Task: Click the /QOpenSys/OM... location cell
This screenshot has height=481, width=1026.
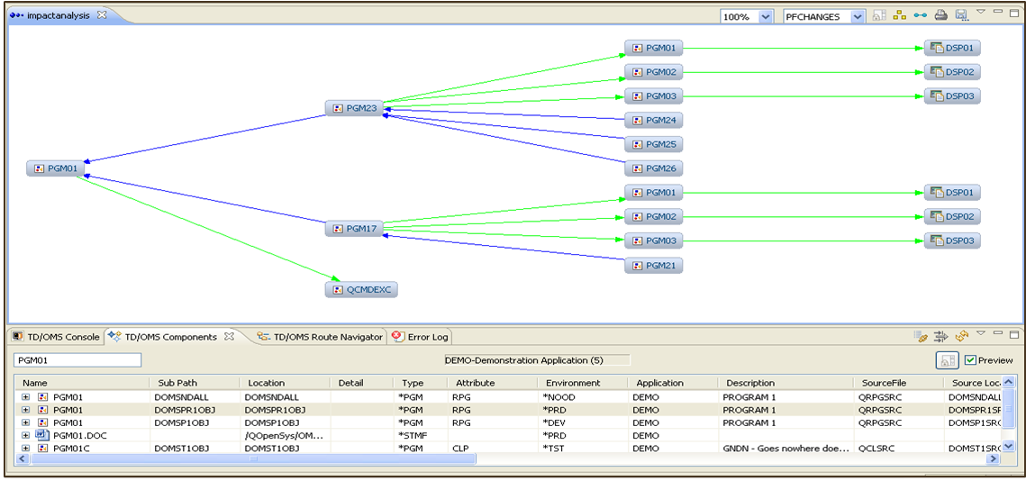Action: tap(284, 435)
